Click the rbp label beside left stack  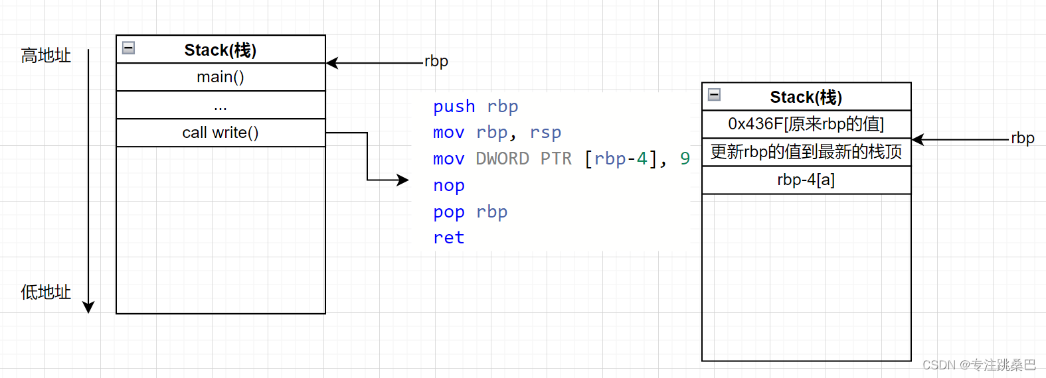(x=436, y=61)
